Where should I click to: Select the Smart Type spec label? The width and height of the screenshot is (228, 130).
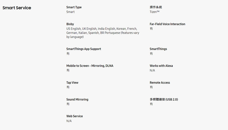tap(74, 7)
